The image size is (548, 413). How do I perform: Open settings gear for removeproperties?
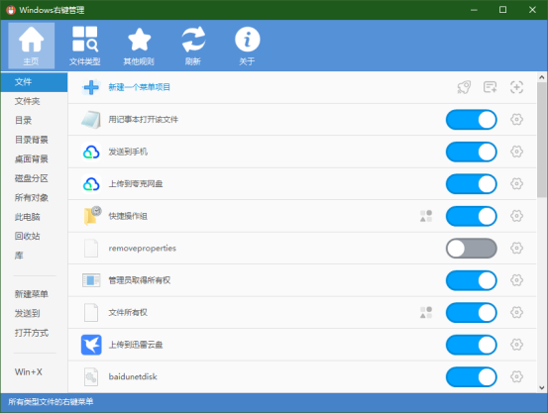516,248
